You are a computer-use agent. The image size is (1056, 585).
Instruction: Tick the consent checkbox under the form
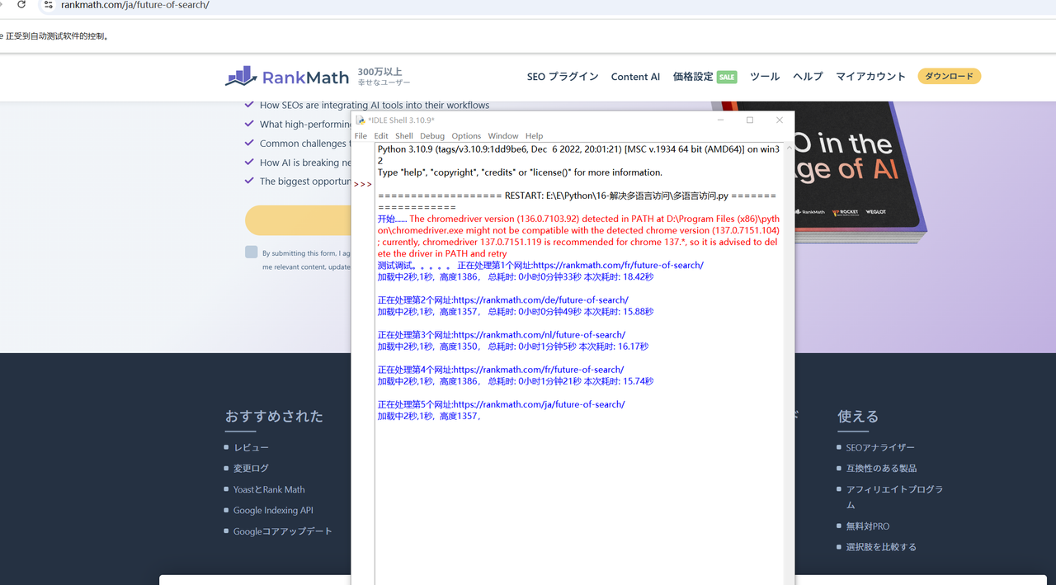tap(251, 252)
